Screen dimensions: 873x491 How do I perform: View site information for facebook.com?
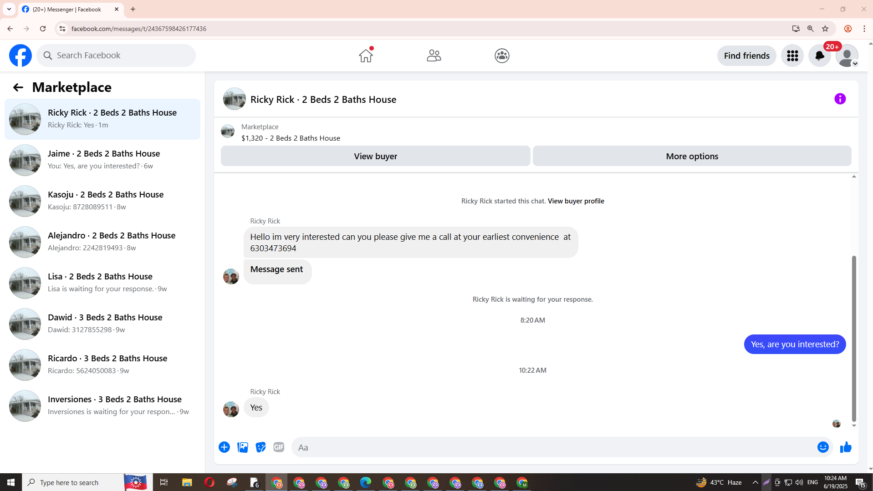[x=62, y=29]
